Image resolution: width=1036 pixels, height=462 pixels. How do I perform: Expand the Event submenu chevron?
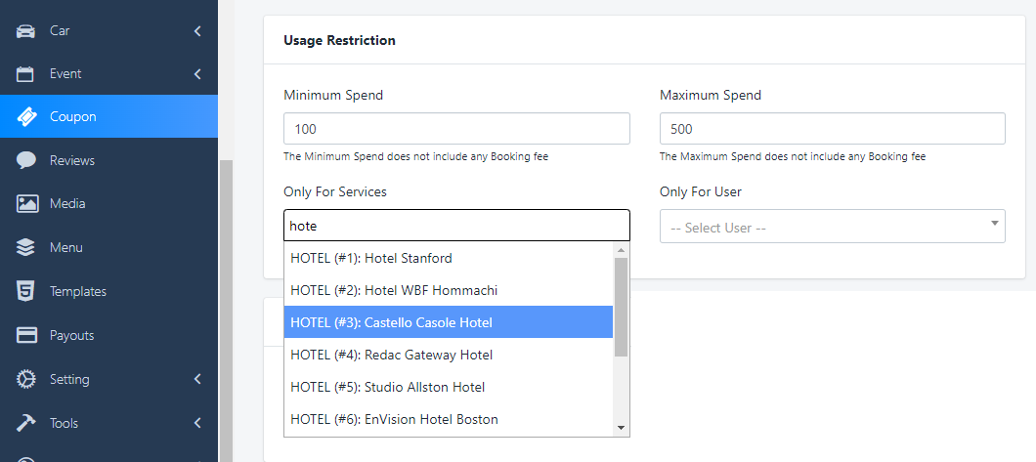(x=197, y=74)
